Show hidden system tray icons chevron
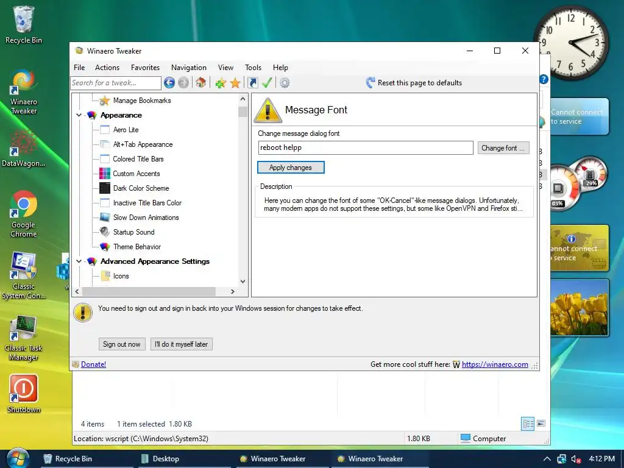The width and height of the screenshot is (624, 468). pos(547,459)
